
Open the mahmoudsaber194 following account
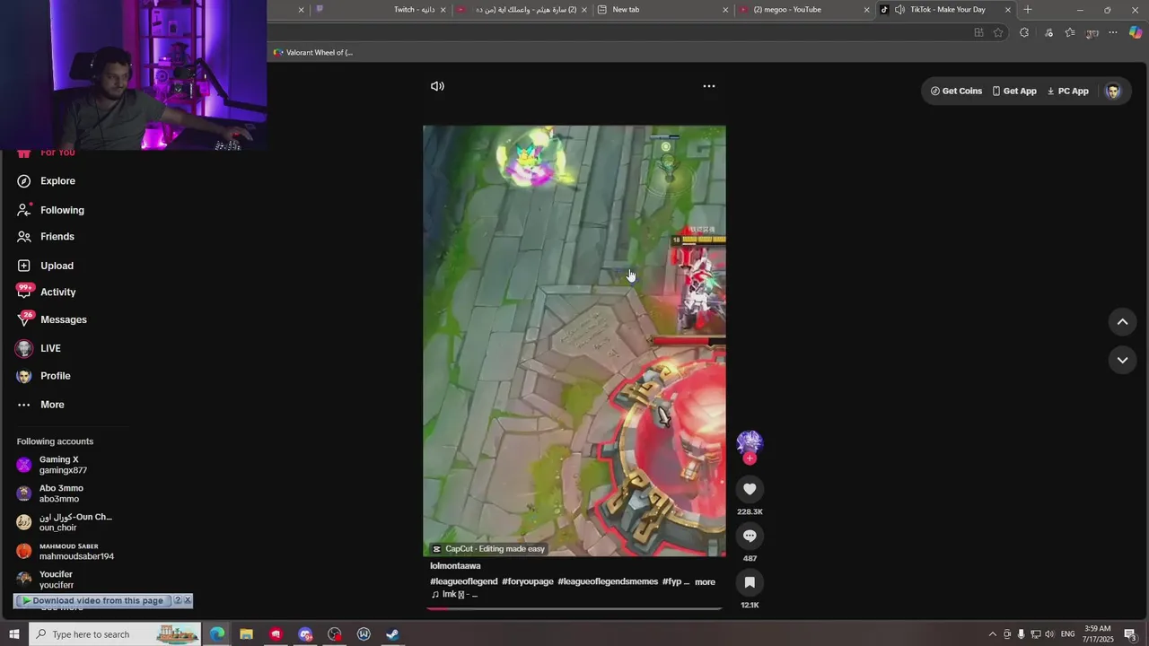tap(66, 551)
